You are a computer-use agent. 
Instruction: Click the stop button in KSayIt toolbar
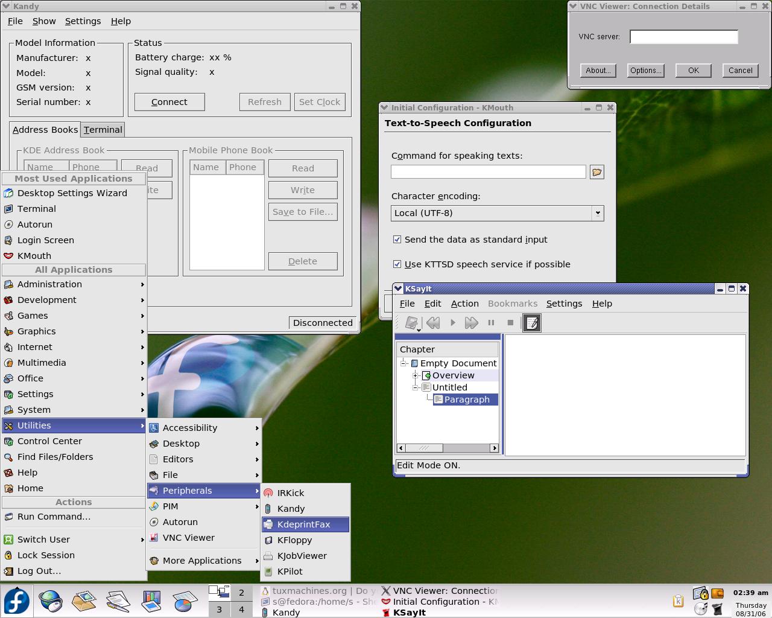(x=510, y=323)
